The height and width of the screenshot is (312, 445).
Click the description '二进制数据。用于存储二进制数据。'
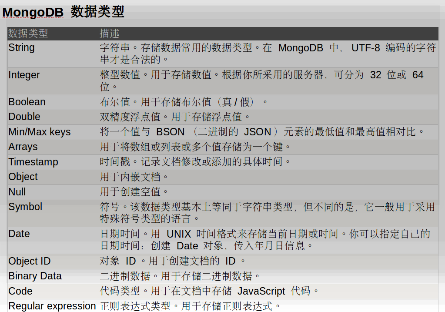coord(268,276)
